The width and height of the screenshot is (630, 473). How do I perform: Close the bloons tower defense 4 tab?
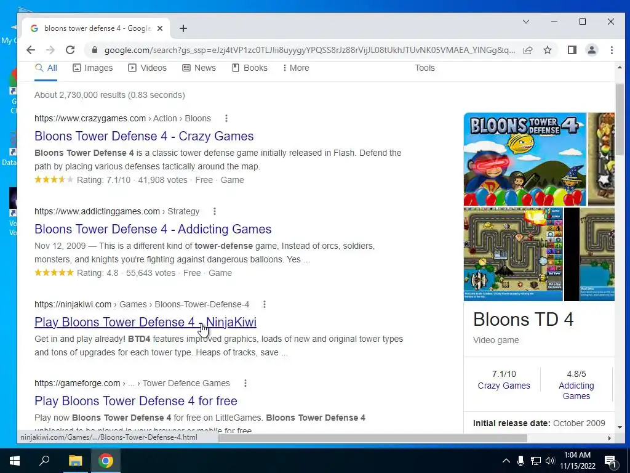pos(160,28)
